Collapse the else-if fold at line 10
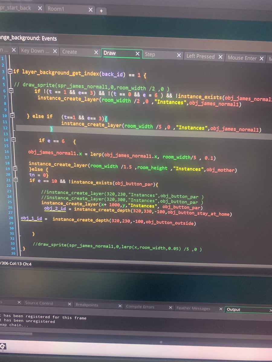This screenshot has height=362, width=272. [12, 116]
